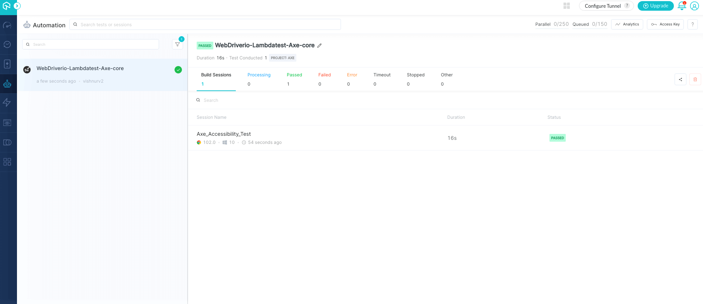
Task: Click the share build icon
Action: point(680,79)
